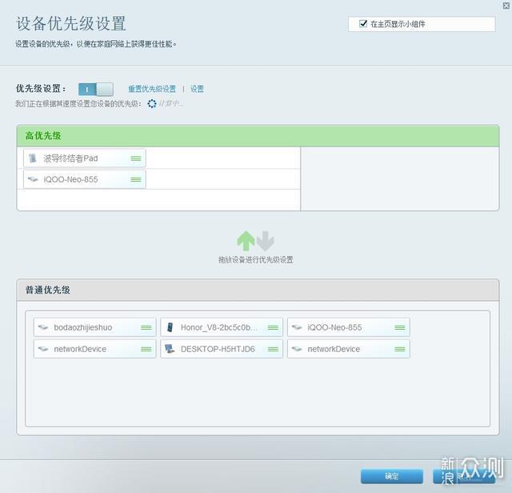Image resolution: width=512 pixels, height=493 pixels.
Task: Open the 设置 link beside reset priority
Action: pos(197,90)
